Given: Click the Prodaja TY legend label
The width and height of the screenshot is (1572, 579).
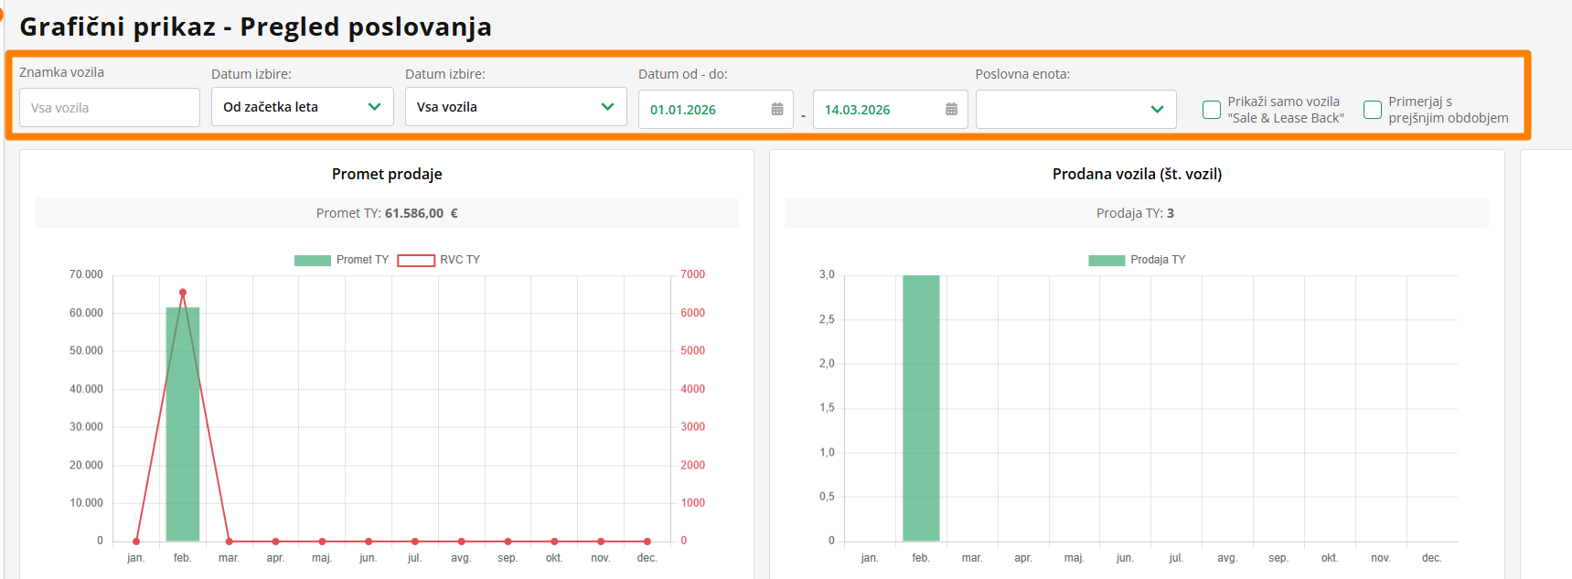Looking at the screenshot, I should coord(1158,260).
